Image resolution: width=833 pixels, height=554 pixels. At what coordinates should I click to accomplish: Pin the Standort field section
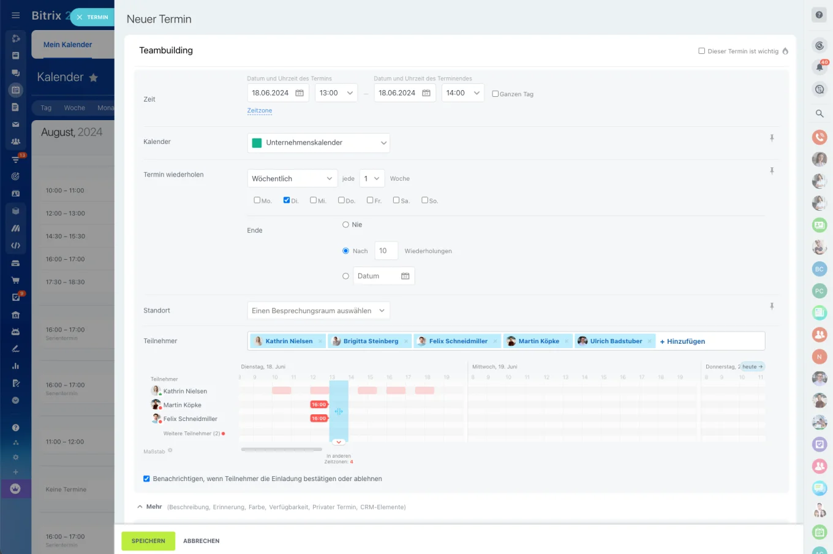772,306
